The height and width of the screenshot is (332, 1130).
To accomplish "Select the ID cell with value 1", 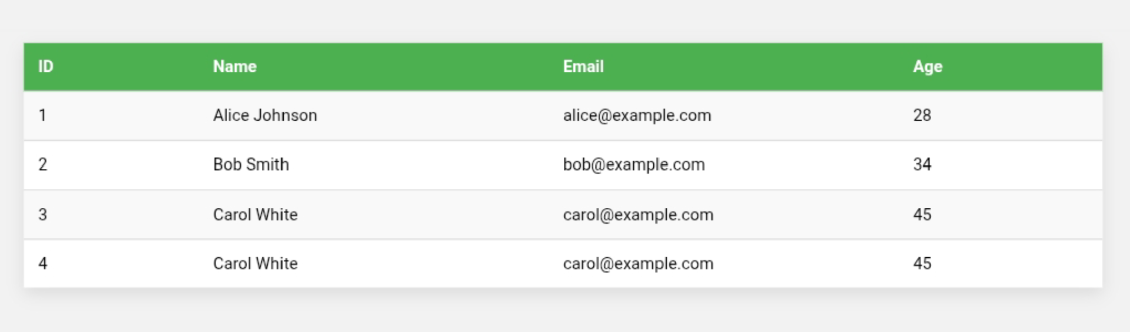I will click(x=42, y=115).
